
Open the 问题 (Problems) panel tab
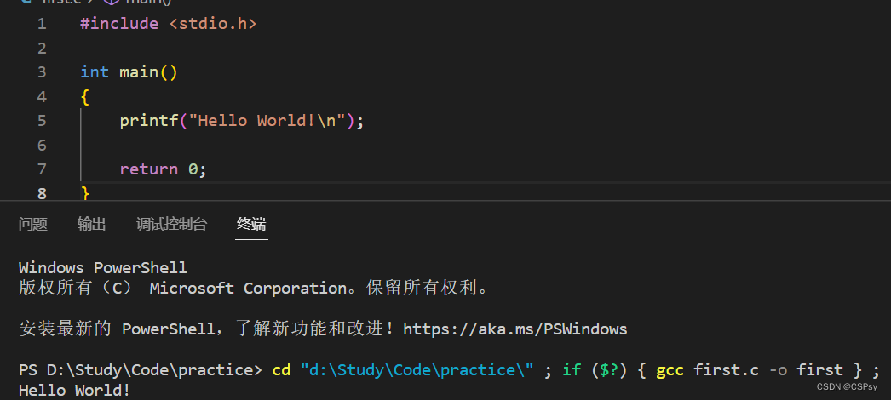click(x=32, y=224)
